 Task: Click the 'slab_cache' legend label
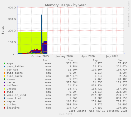click(15, 76)
